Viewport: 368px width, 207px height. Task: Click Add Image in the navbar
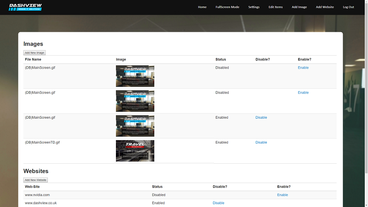pyautogui.click(x=299, y=7)
